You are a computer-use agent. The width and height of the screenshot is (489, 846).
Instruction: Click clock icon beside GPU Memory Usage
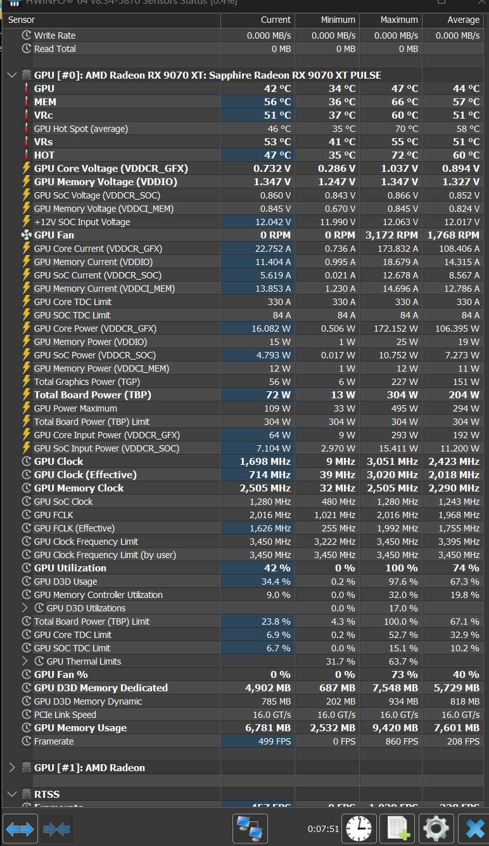coord(27,728)
